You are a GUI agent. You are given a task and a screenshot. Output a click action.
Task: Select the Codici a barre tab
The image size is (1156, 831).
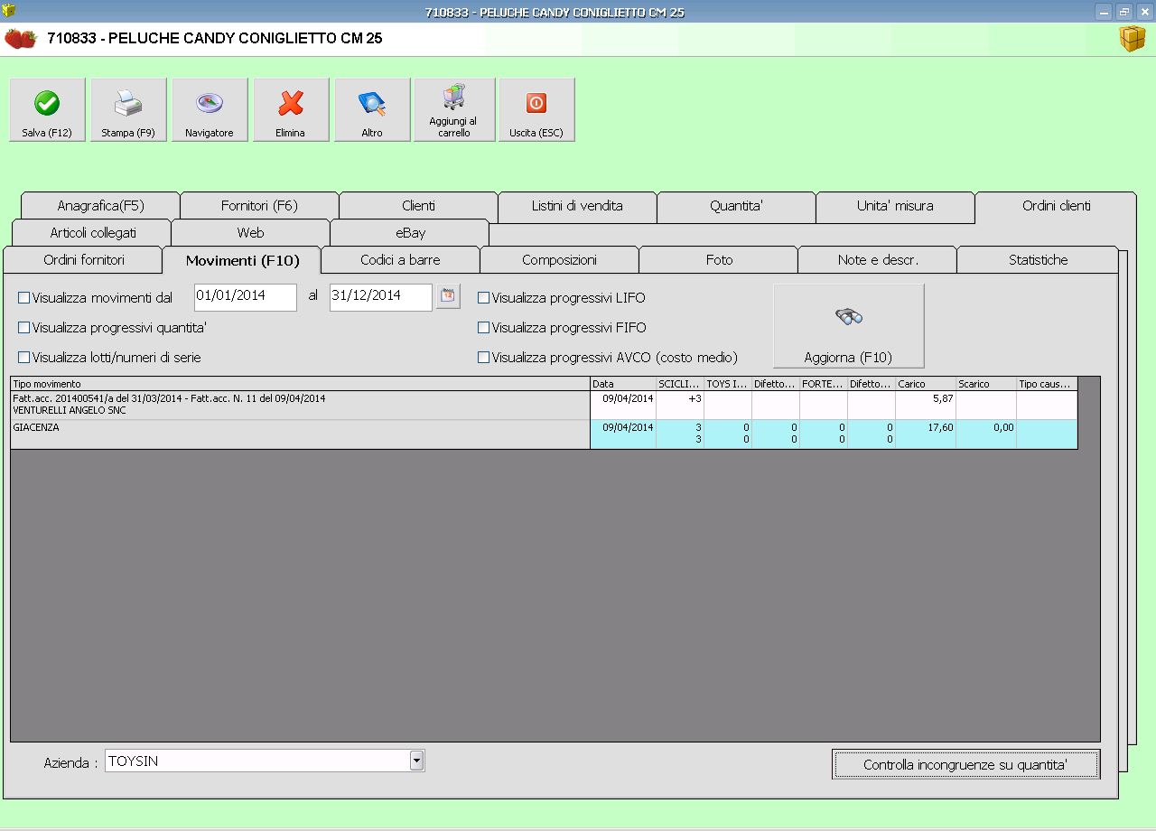point(400,260)
